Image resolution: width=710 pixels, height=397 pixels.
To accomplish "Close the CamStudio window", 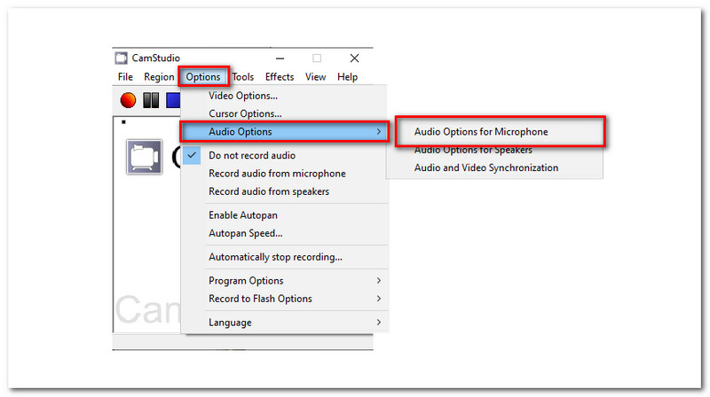I will (x=354, y=58).
